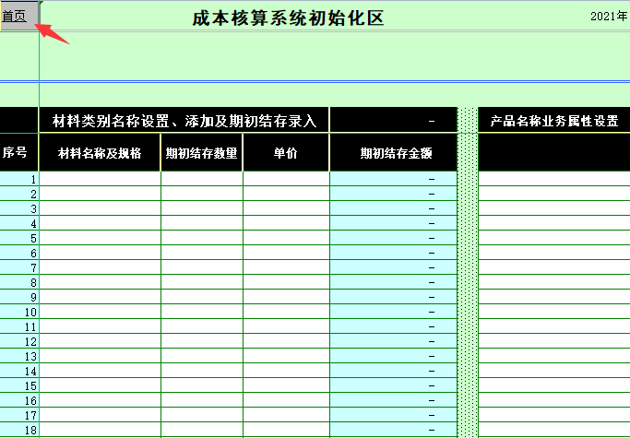This screenshot has width=630, height=438.
Task: Select the 序号 column header
Action: click(18, 153)
